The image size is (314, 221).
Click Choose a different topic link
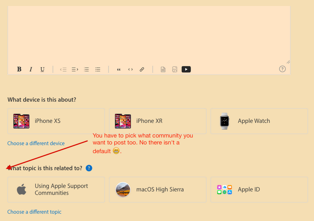click(34, 212)
